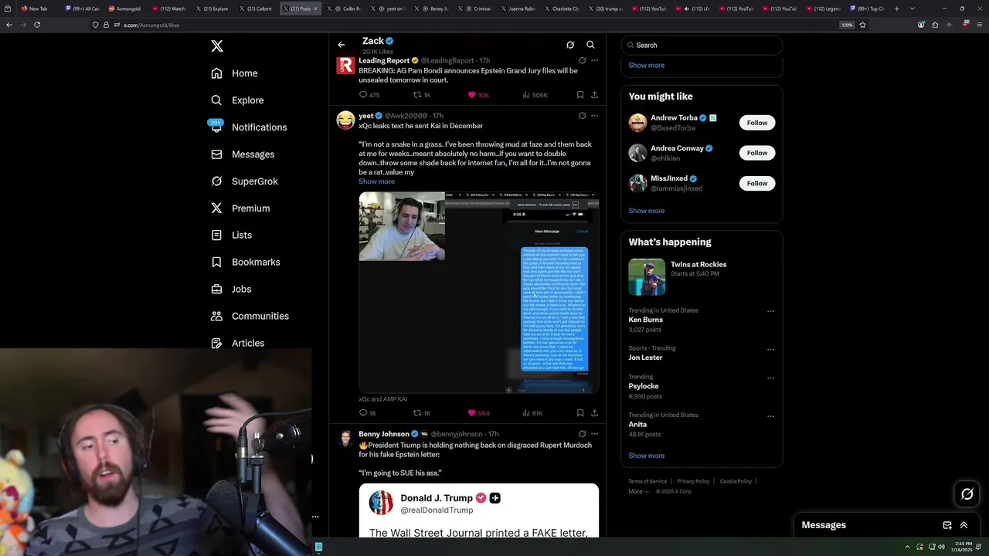The image size is (989, 556).
Task: Click the X logo in the sidebar
Action: [217, 46]
